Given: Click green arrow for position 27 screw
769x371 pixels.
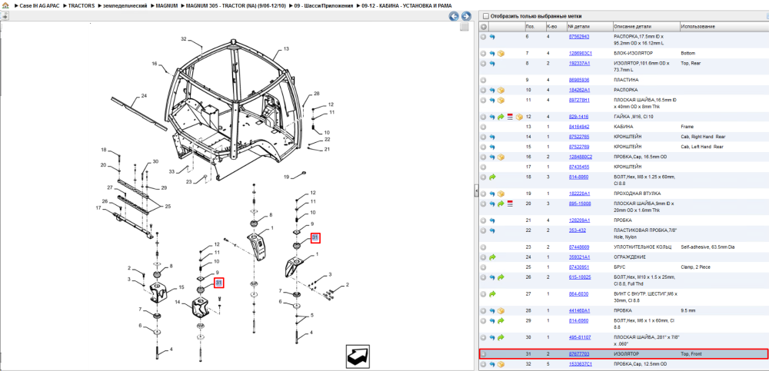Looking at the screenshot, I should coord(492,294).
